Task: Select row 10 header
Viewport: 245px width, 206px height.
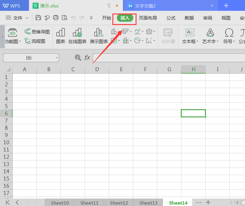Action: click(6, 142)
